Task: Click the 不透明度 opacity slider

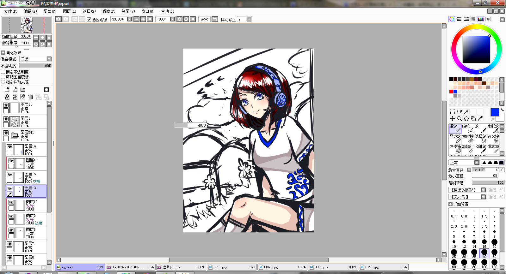Action: click(36, 66)
